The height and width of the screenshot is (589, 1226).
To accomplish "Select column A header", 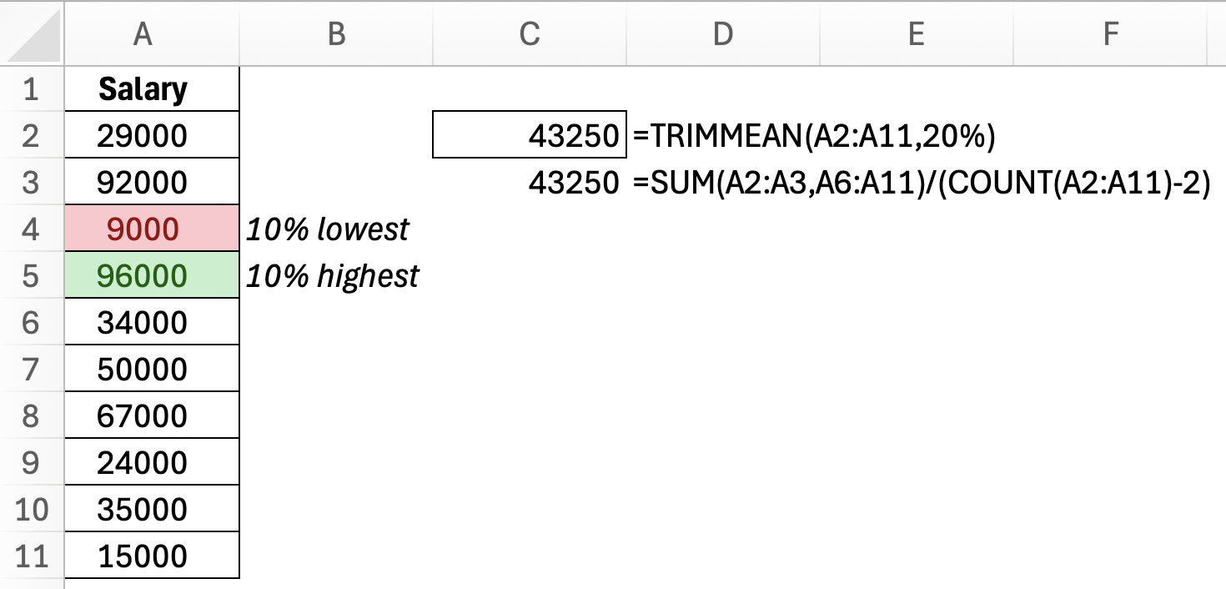I will pos(143,33).
